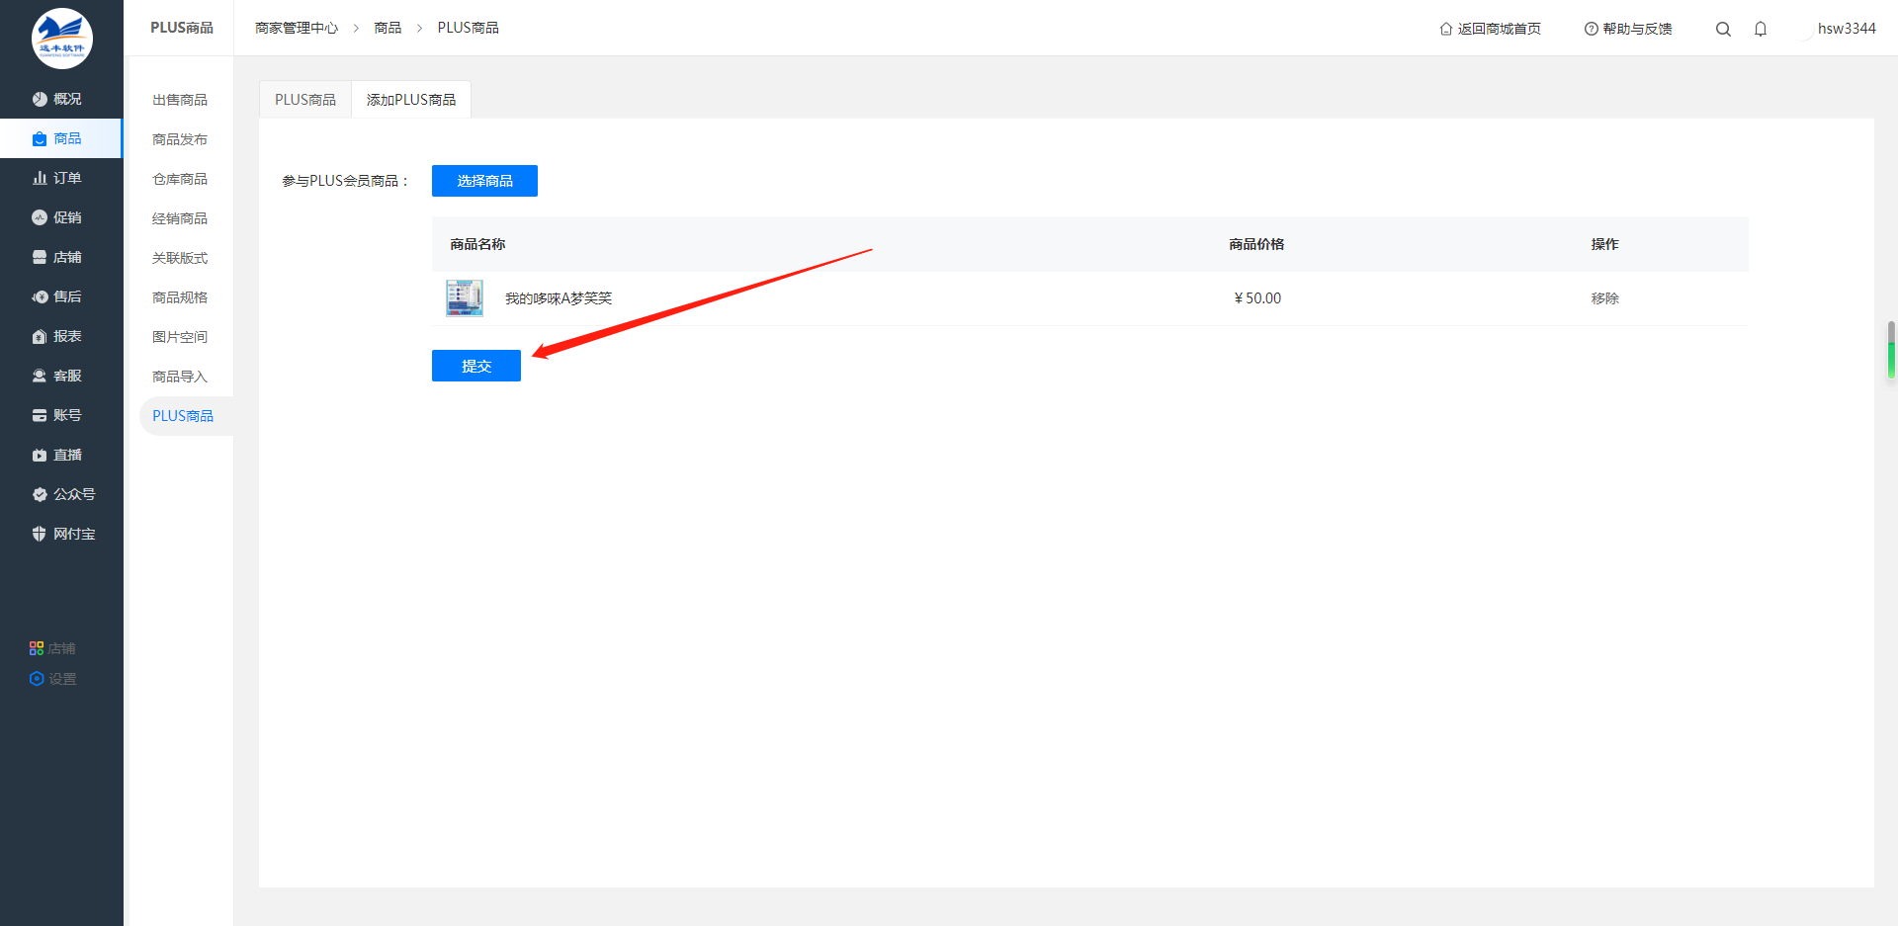1898x926 pixels.
Task: Click 返回商城首页 link text
Action: pyautogui.click(x=1499, y=29)
